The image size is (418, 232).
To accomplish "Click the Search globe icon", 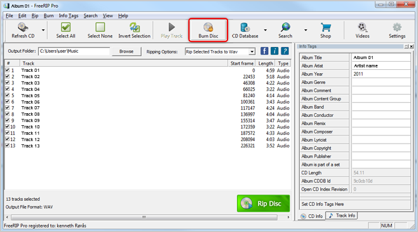I will (285, 27).
